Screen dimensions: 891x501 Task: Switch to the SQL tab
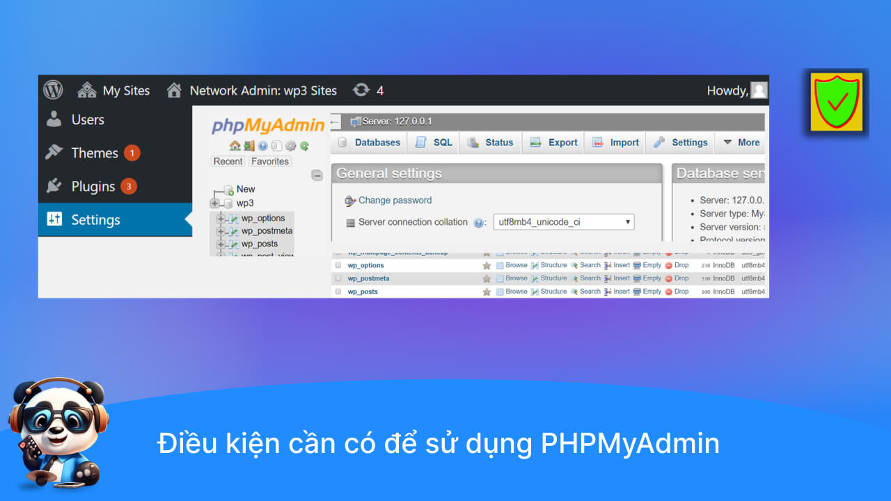(x=434, y=143)
